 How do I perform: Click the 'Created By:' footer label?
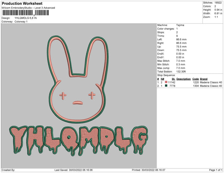coord(8,170)
